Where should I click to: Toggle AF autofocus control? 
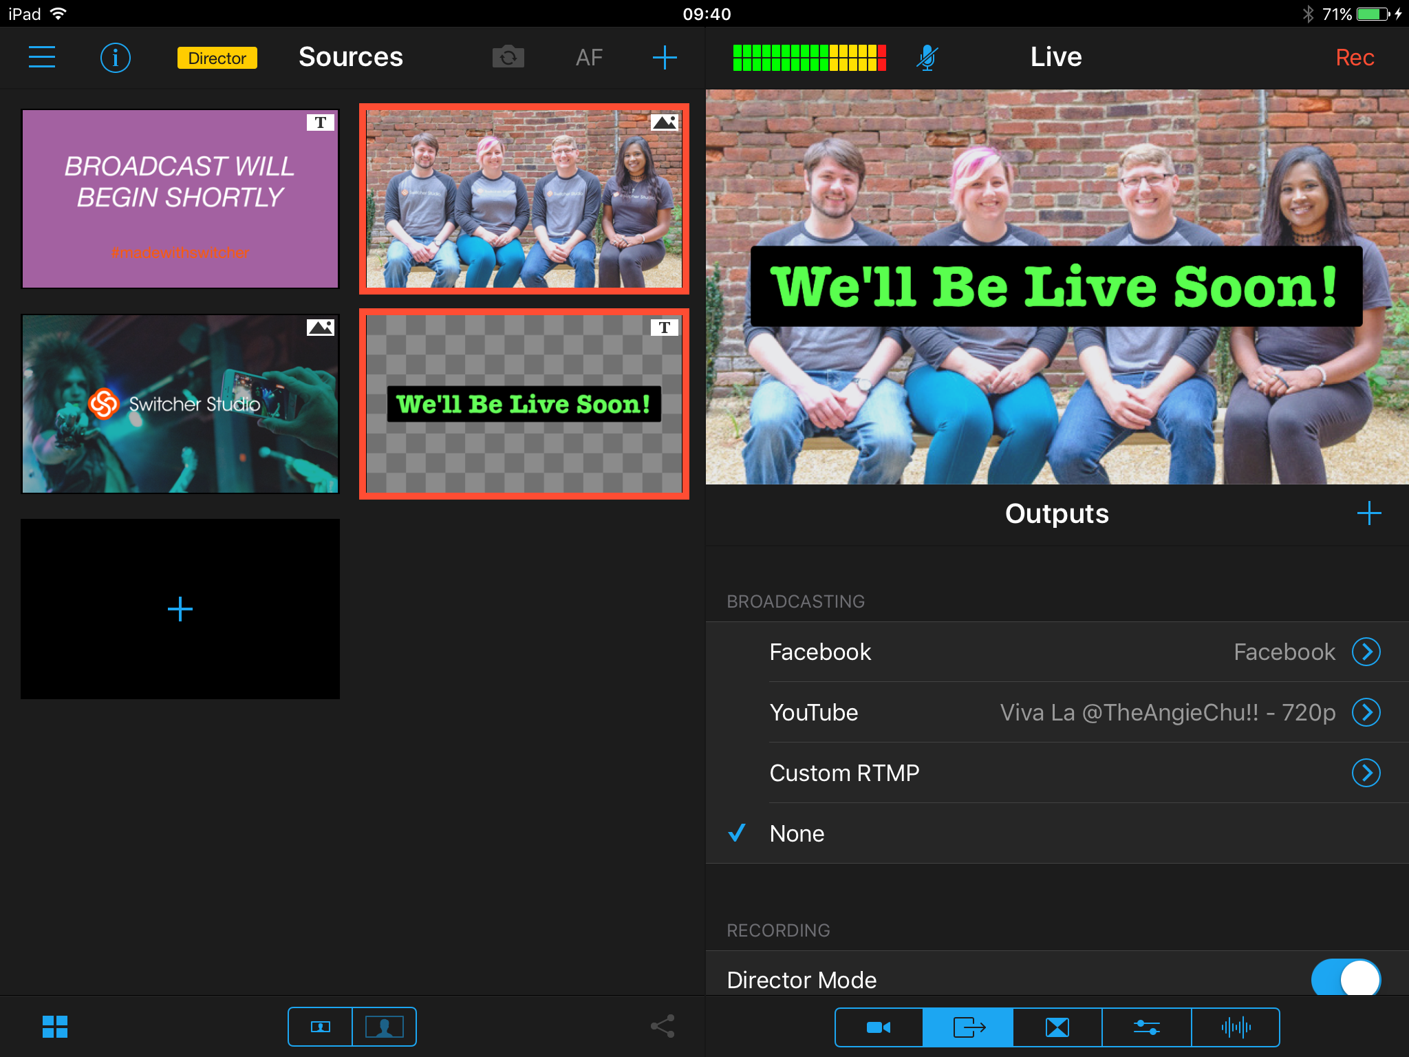pyautogui.click(x=589, y=57)
